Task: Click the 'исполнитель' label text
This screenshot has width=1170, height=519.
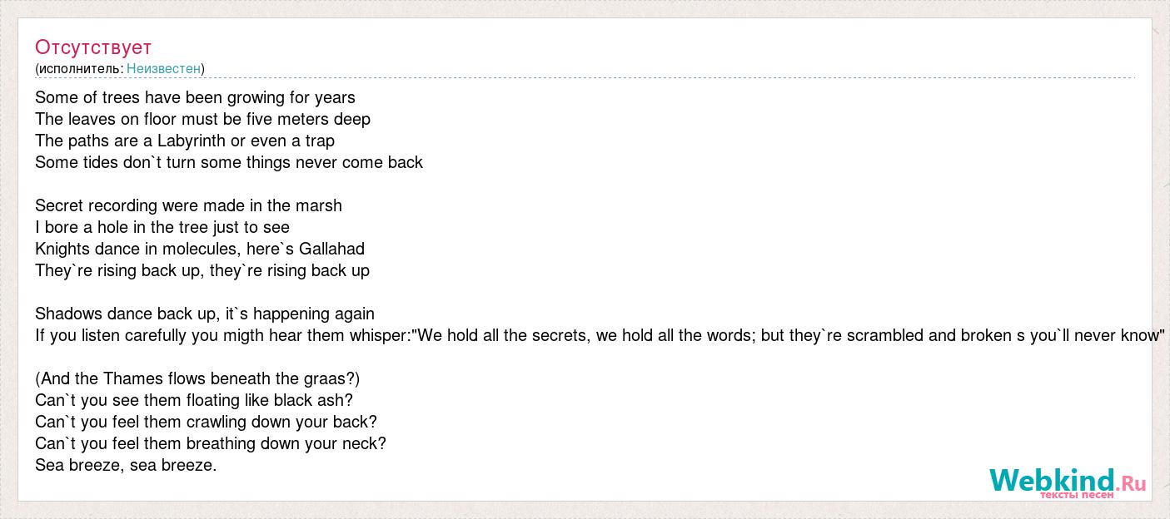Action: tap(80, 68)
